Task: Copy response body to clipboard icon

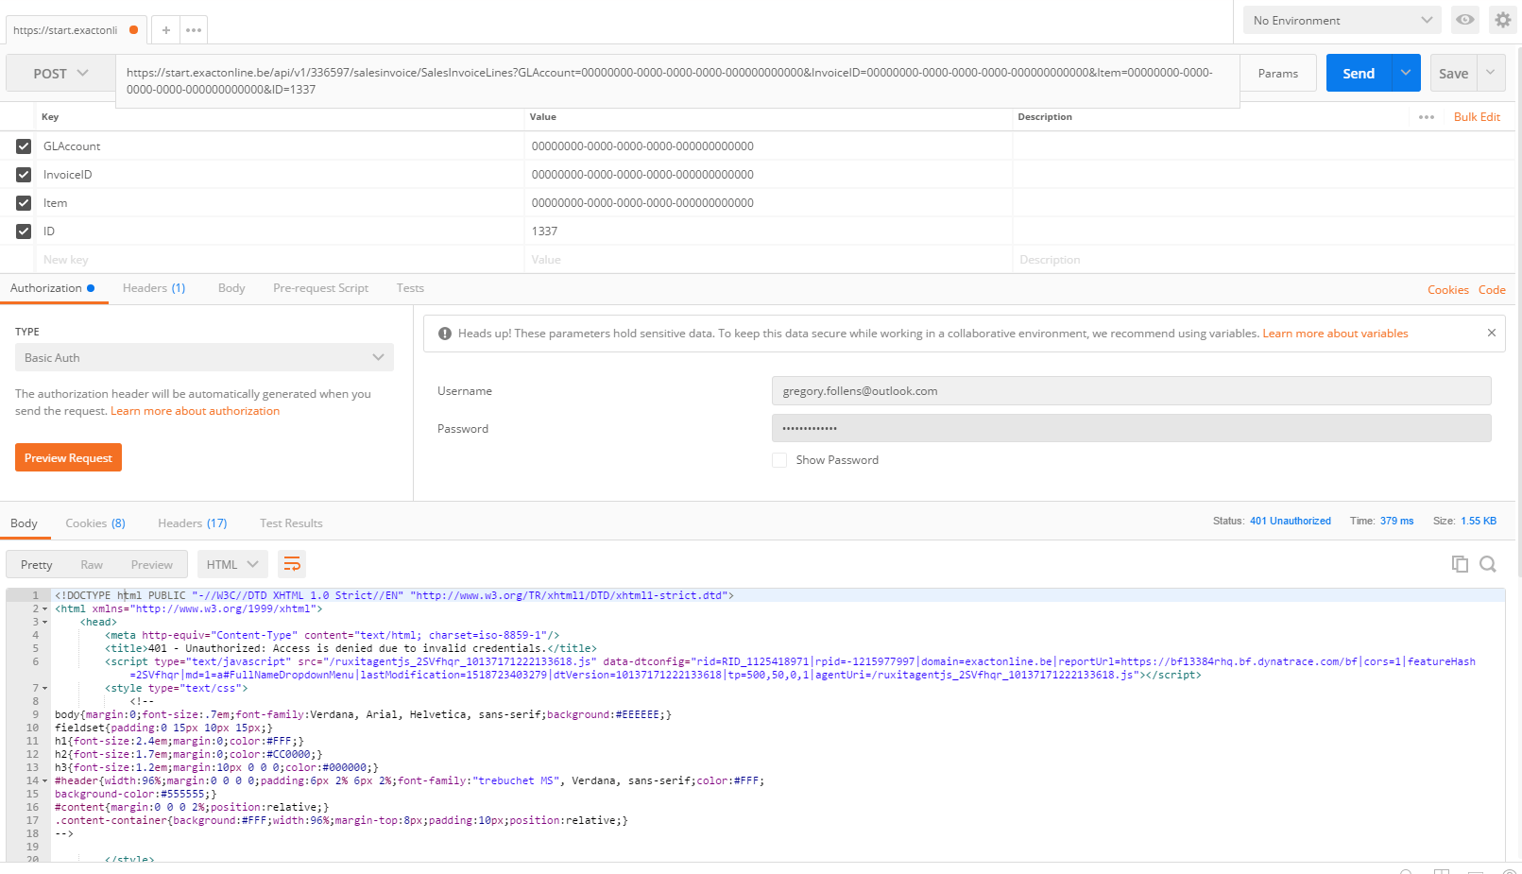Action: coord(1460,564)
